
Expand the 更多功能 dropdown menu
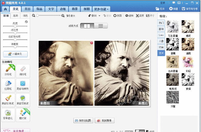(x=101, y=9)
